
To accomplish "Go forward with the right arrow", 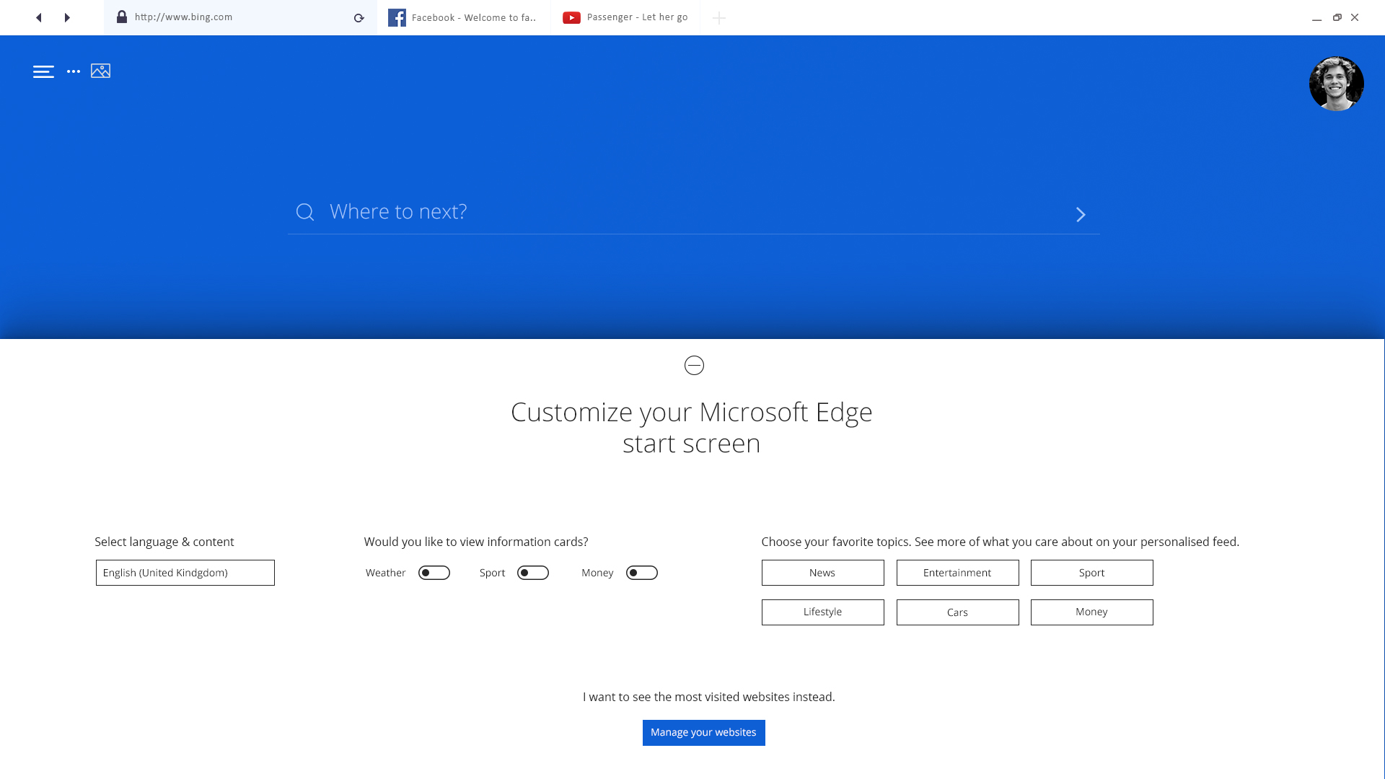I will (x=67, y=17).
